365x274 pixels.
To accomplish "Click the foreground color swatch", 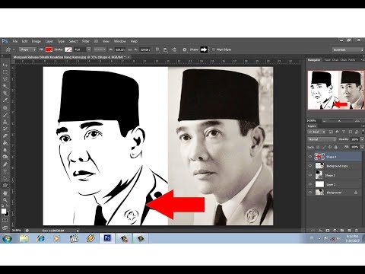I will pyautogui.click(x=4, y=211).
